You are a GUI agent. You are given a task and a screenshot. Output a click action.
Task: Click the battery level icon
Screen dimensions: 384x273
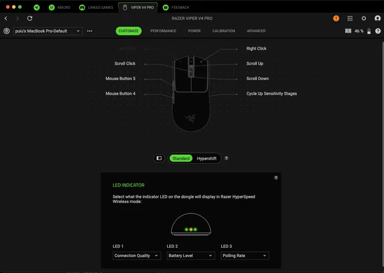tap(369, 31)
